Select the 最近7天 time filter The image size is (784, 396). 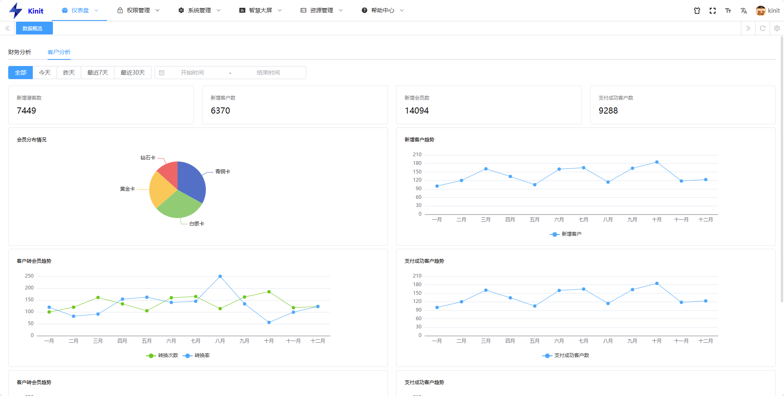[x=98, y=73]
